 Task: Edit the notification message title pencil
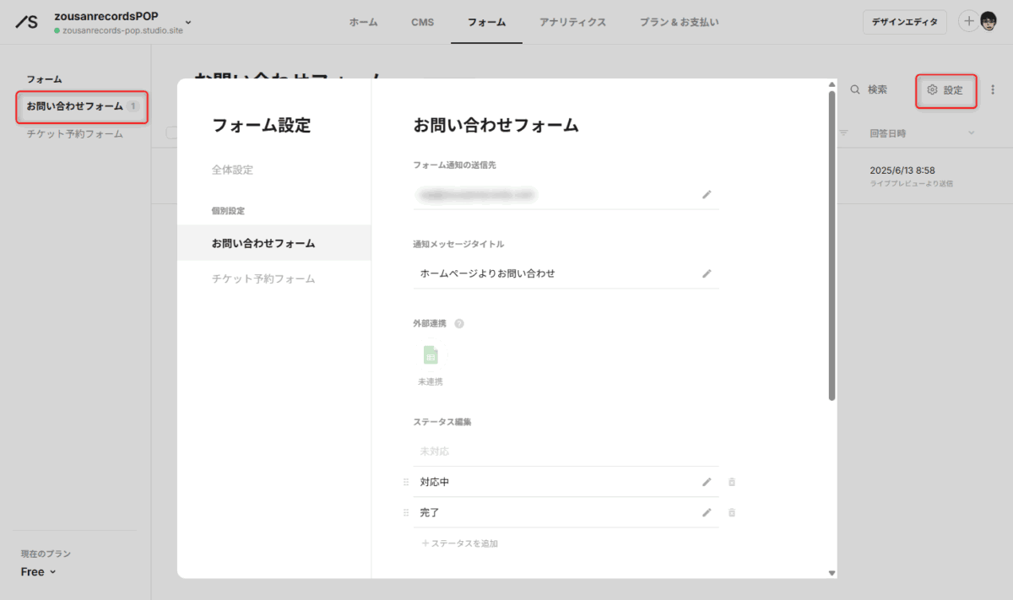coord(707,273)
